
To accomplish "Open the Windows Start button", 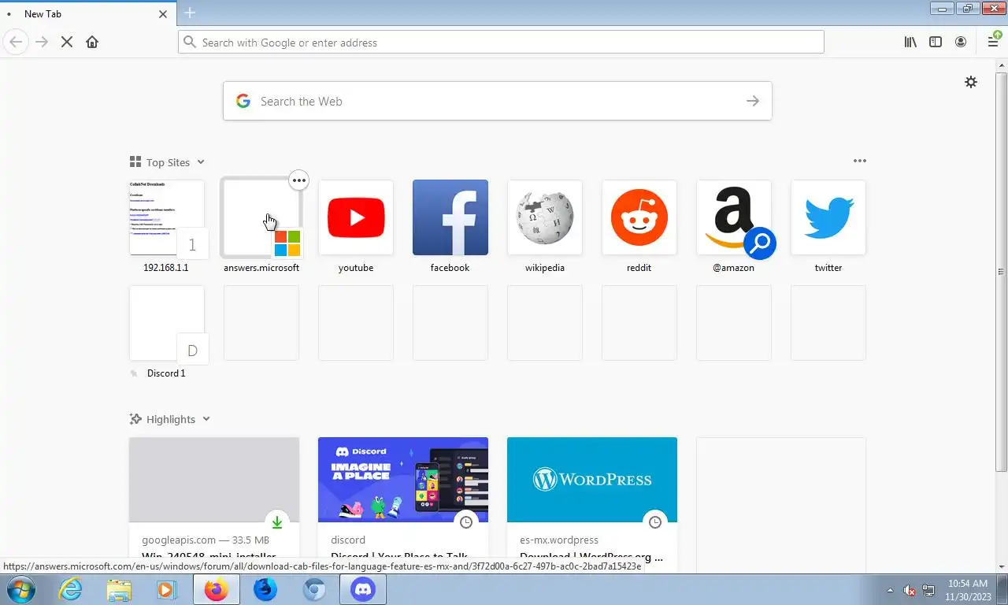I will pos(20,589).
